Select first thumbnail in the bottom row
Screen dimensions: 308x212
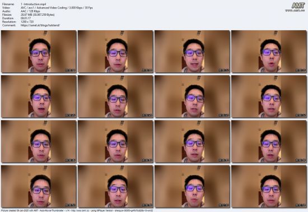click(x=39, y=186)
